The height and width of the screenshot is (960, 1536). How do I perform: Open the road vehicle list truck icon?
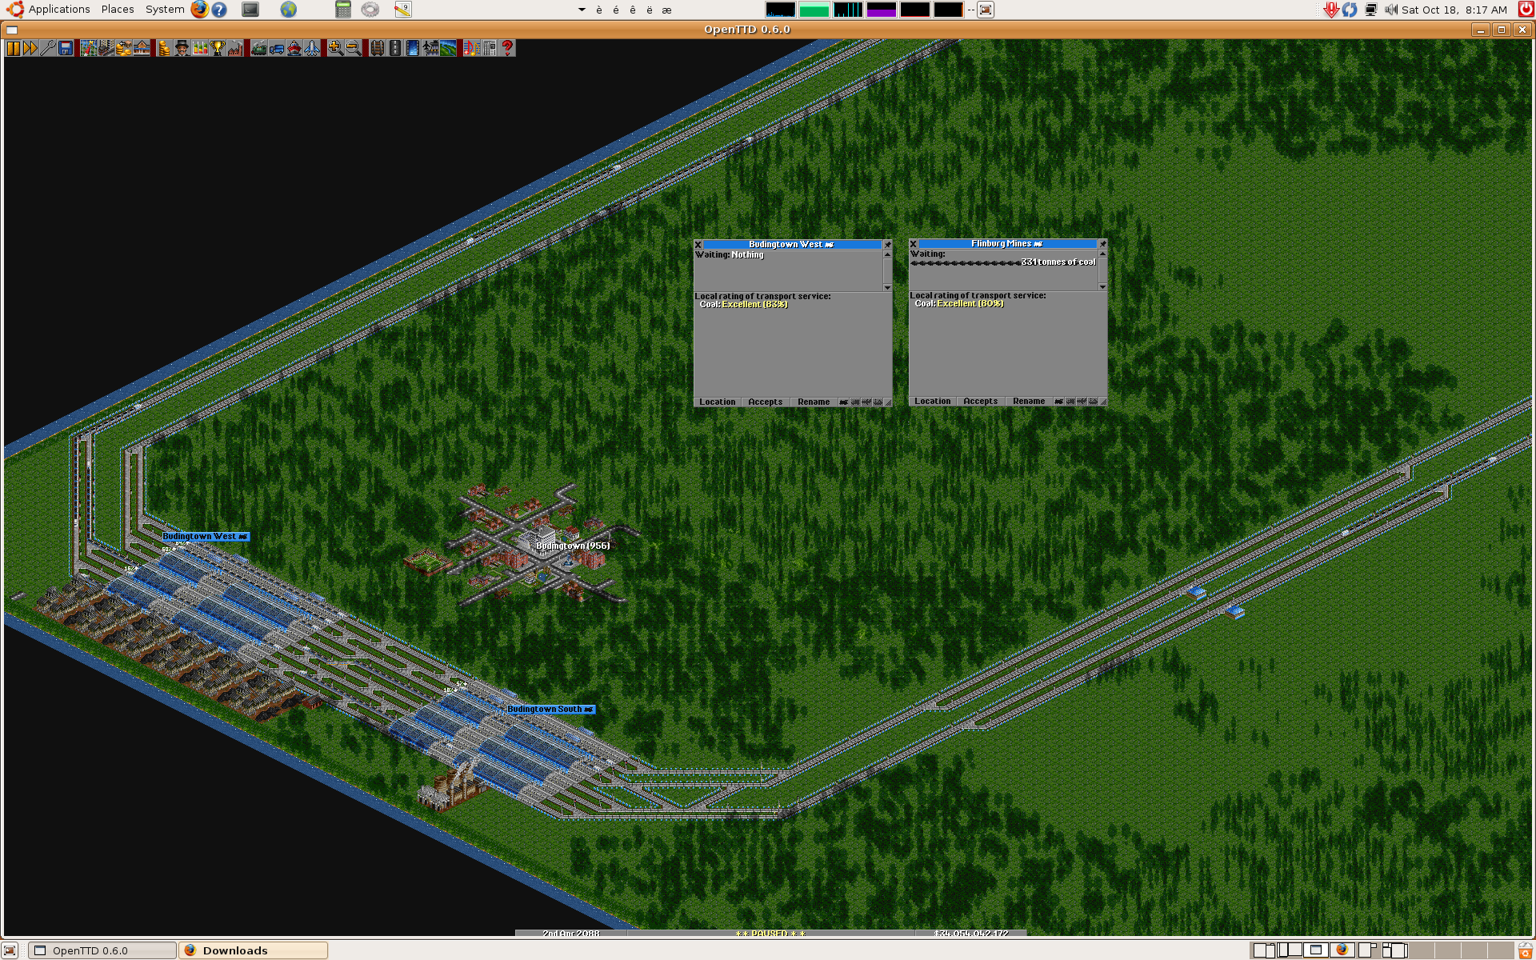276,48
